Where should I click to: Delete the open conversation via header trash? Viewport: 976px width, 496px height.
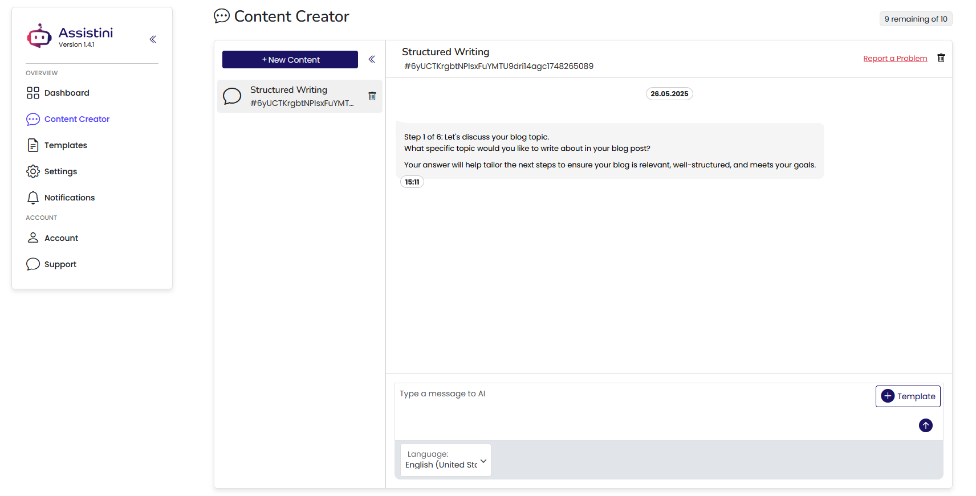pos(941,58)
